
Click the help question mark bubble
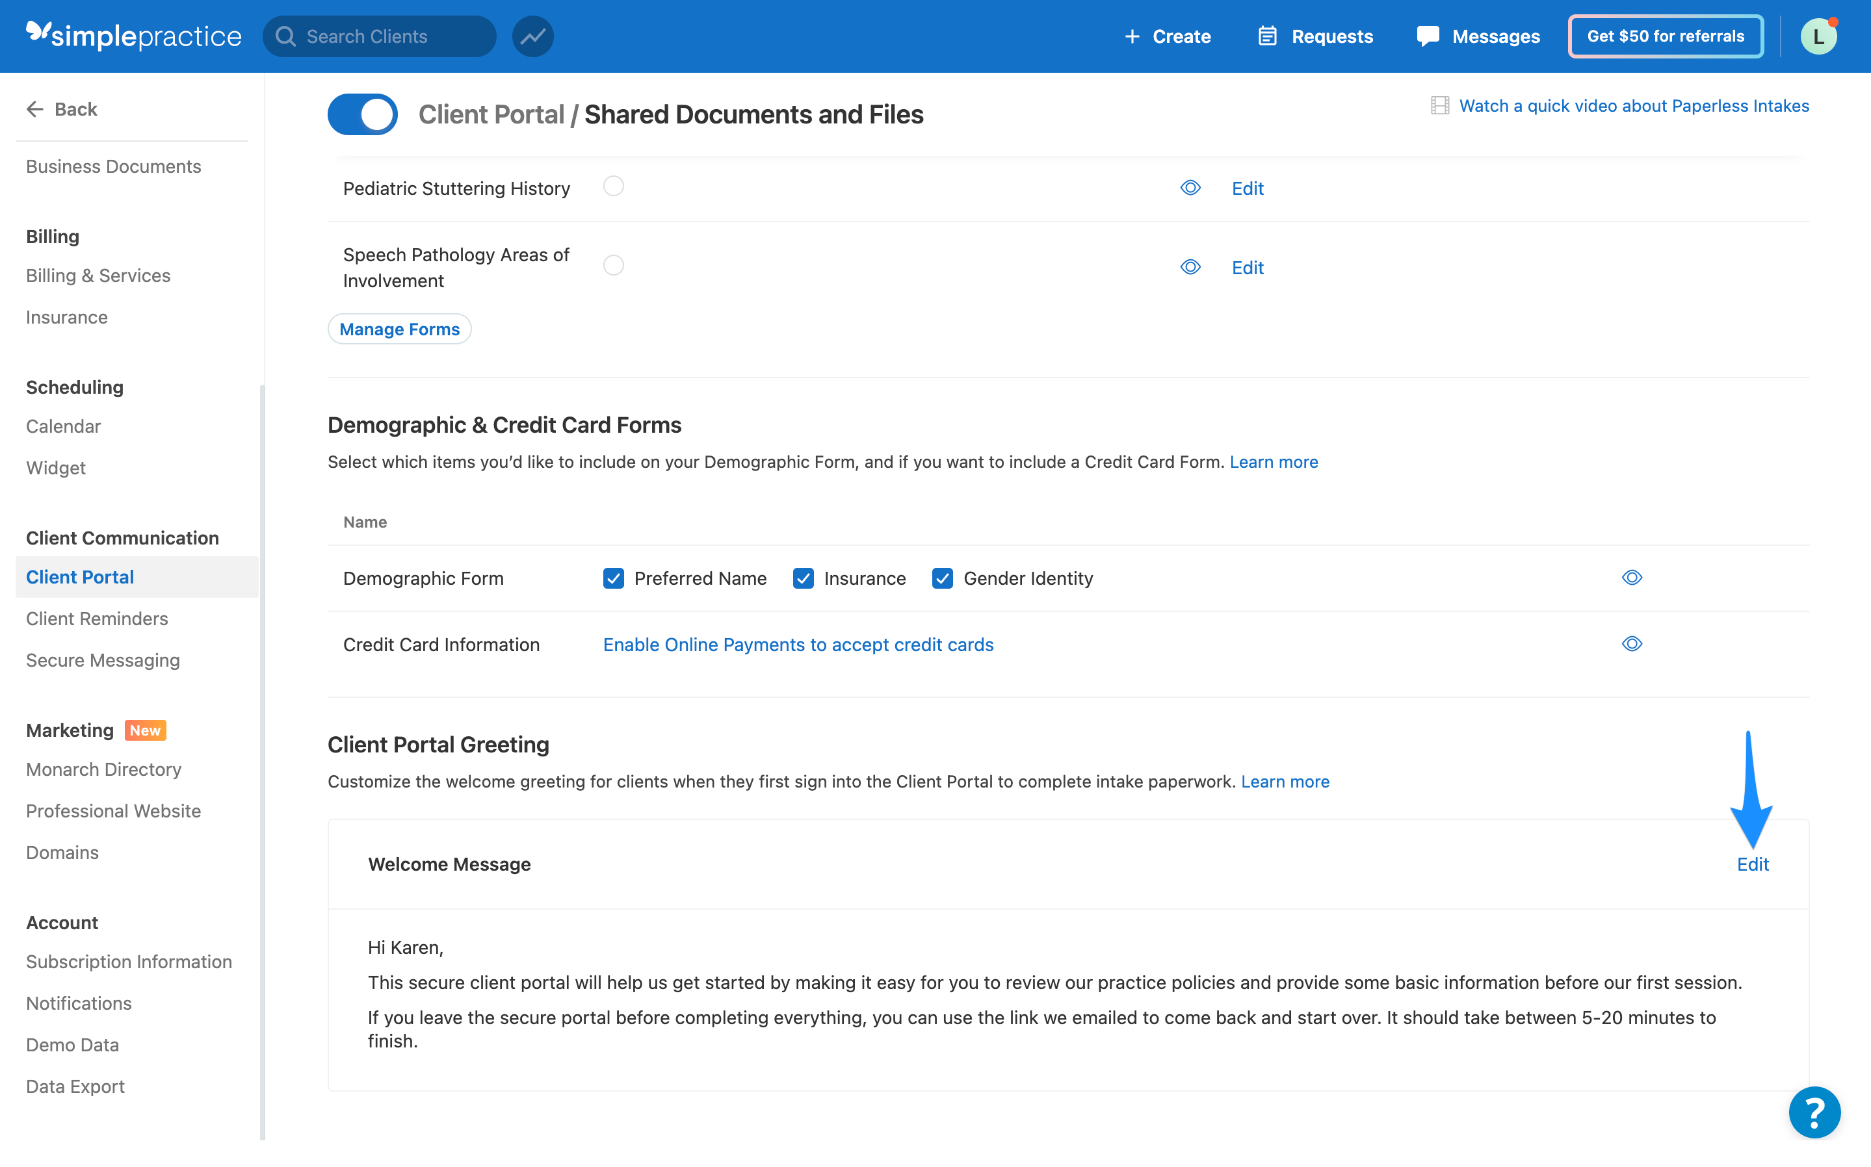1814,1112
